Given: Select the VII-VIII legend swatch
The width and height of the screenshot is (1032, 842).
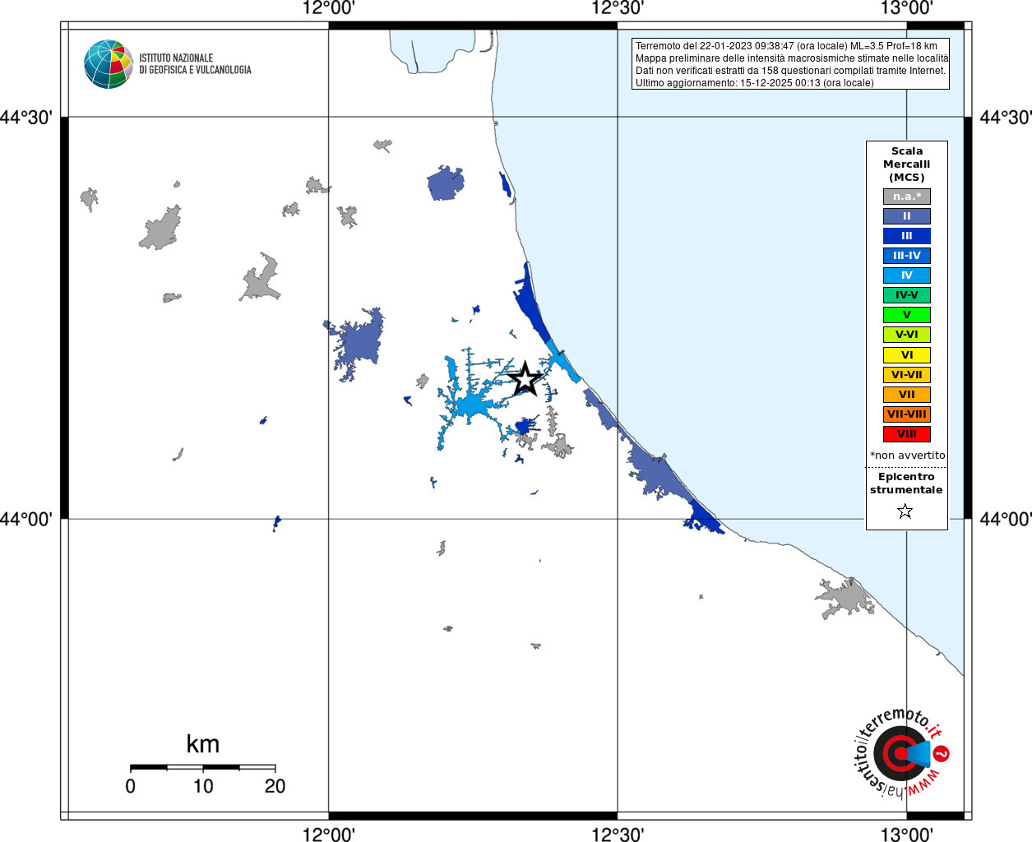Looking at the screenshot, I should (x=907, y=414).
